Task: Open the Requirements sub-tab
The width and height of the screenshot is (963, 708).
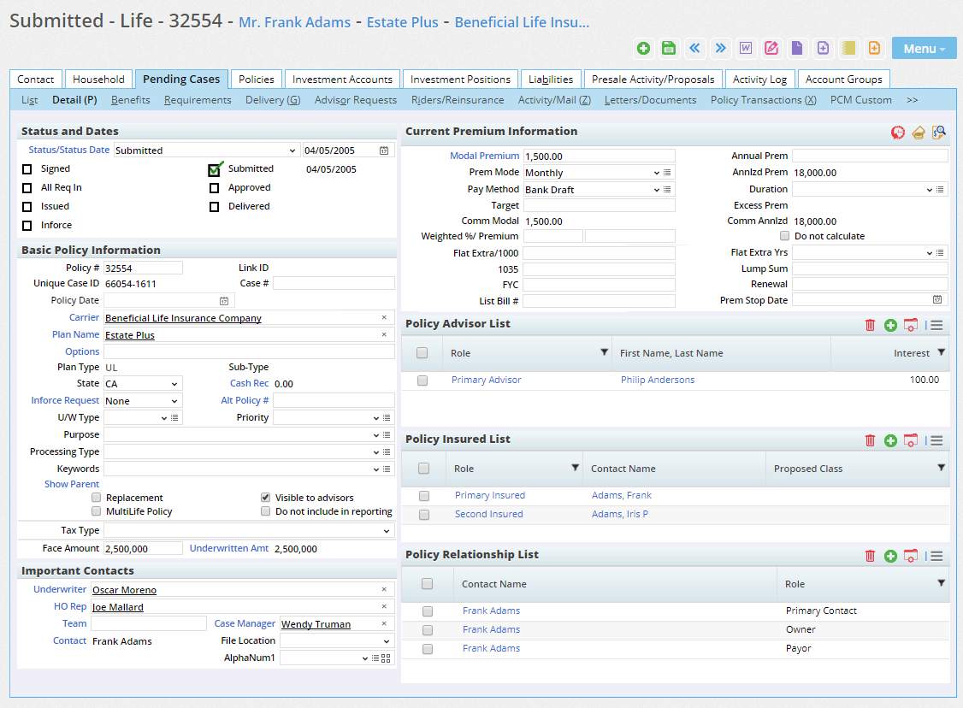Action: (198, 100)
